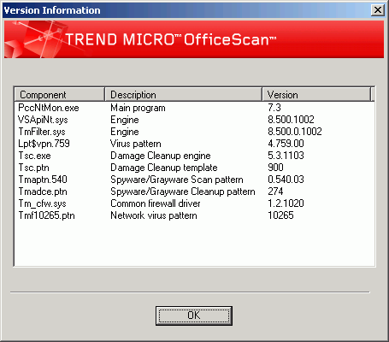Click the Main program description
This screenshot has height=342, width=389.
pyautogui.click(x=138, y=108)
